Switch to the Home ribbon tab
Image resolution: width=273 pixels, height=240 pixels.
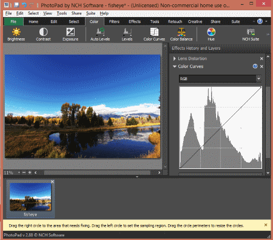tap(33, 21)
